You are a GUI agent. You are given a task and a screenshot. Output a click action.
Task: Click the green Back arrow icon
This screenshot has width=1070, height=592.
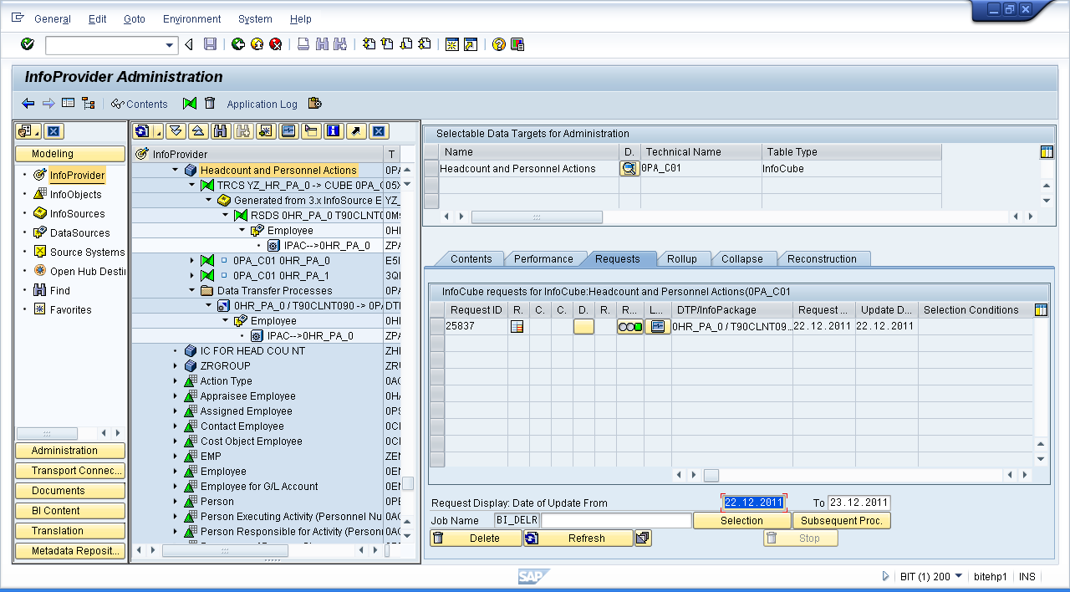point(238,44)
